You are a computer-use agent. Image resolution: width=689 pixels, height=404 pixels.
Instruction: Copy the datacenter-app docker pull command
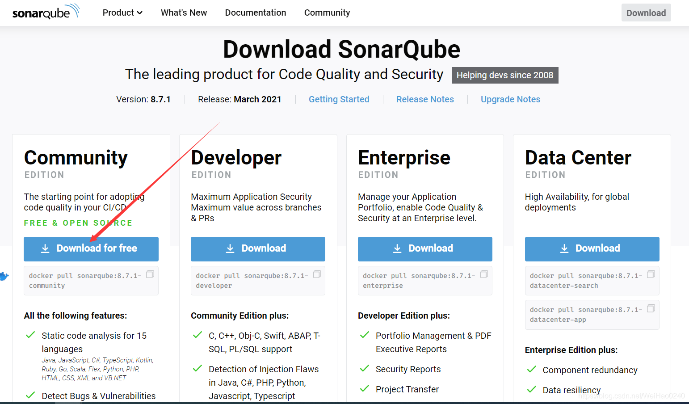(x=651, y=308)
